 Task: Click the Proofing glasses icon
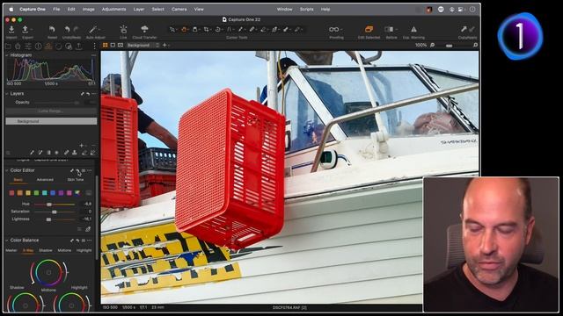[x=334, y=29]
